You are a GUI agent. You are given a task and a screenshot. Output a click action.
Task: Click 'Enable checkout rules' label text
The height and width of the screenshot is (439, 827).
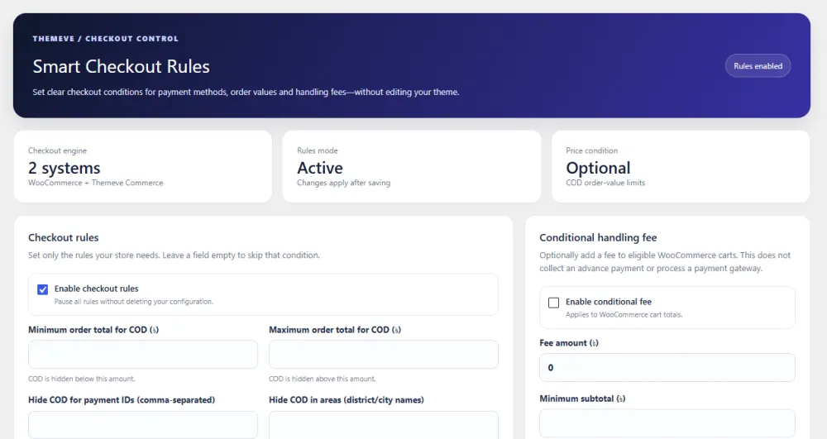pyautogui.click(x=97, y=289)
